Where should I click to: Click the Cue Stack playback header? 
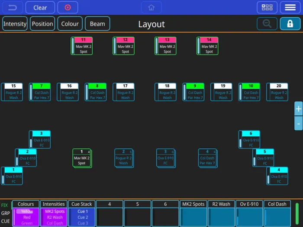click(81, 204)
